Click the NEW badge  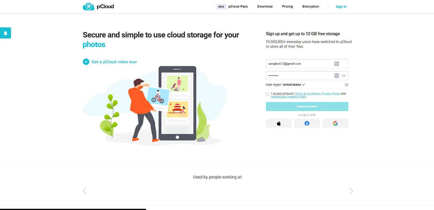pos(221,7)
